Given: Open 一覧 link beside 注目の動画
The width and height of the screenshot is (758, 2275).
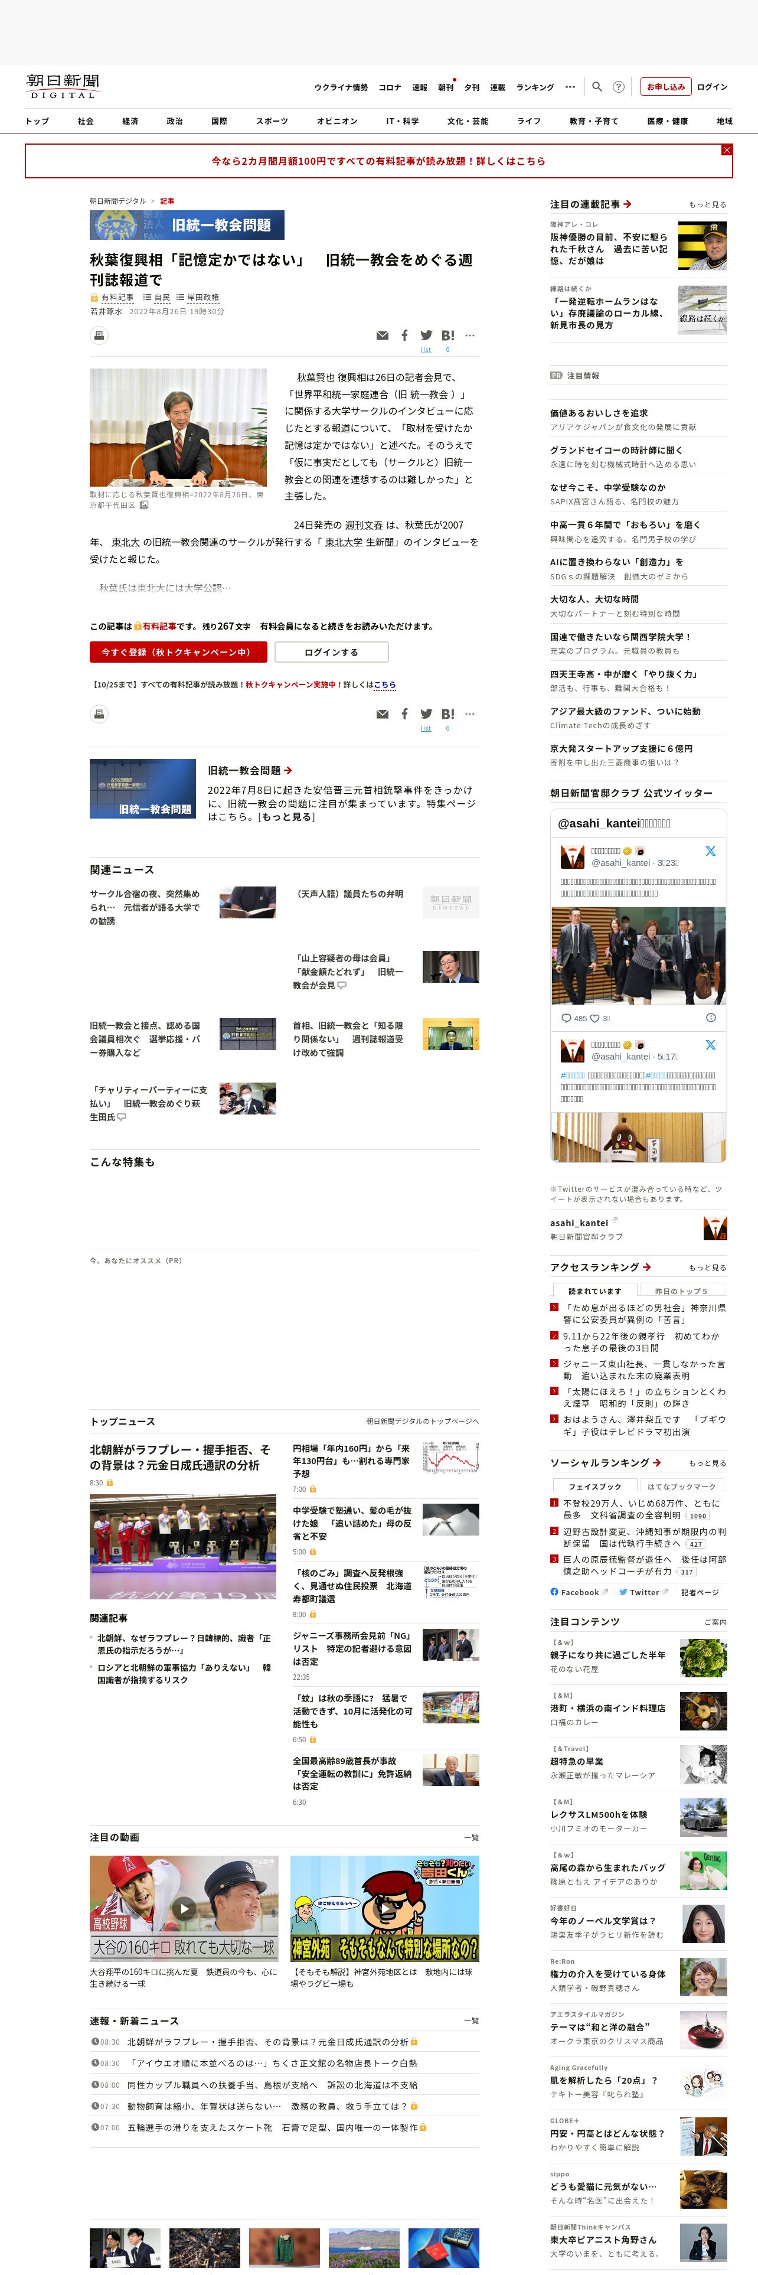Looking at the screenshot, I should tap(471, 1837).
